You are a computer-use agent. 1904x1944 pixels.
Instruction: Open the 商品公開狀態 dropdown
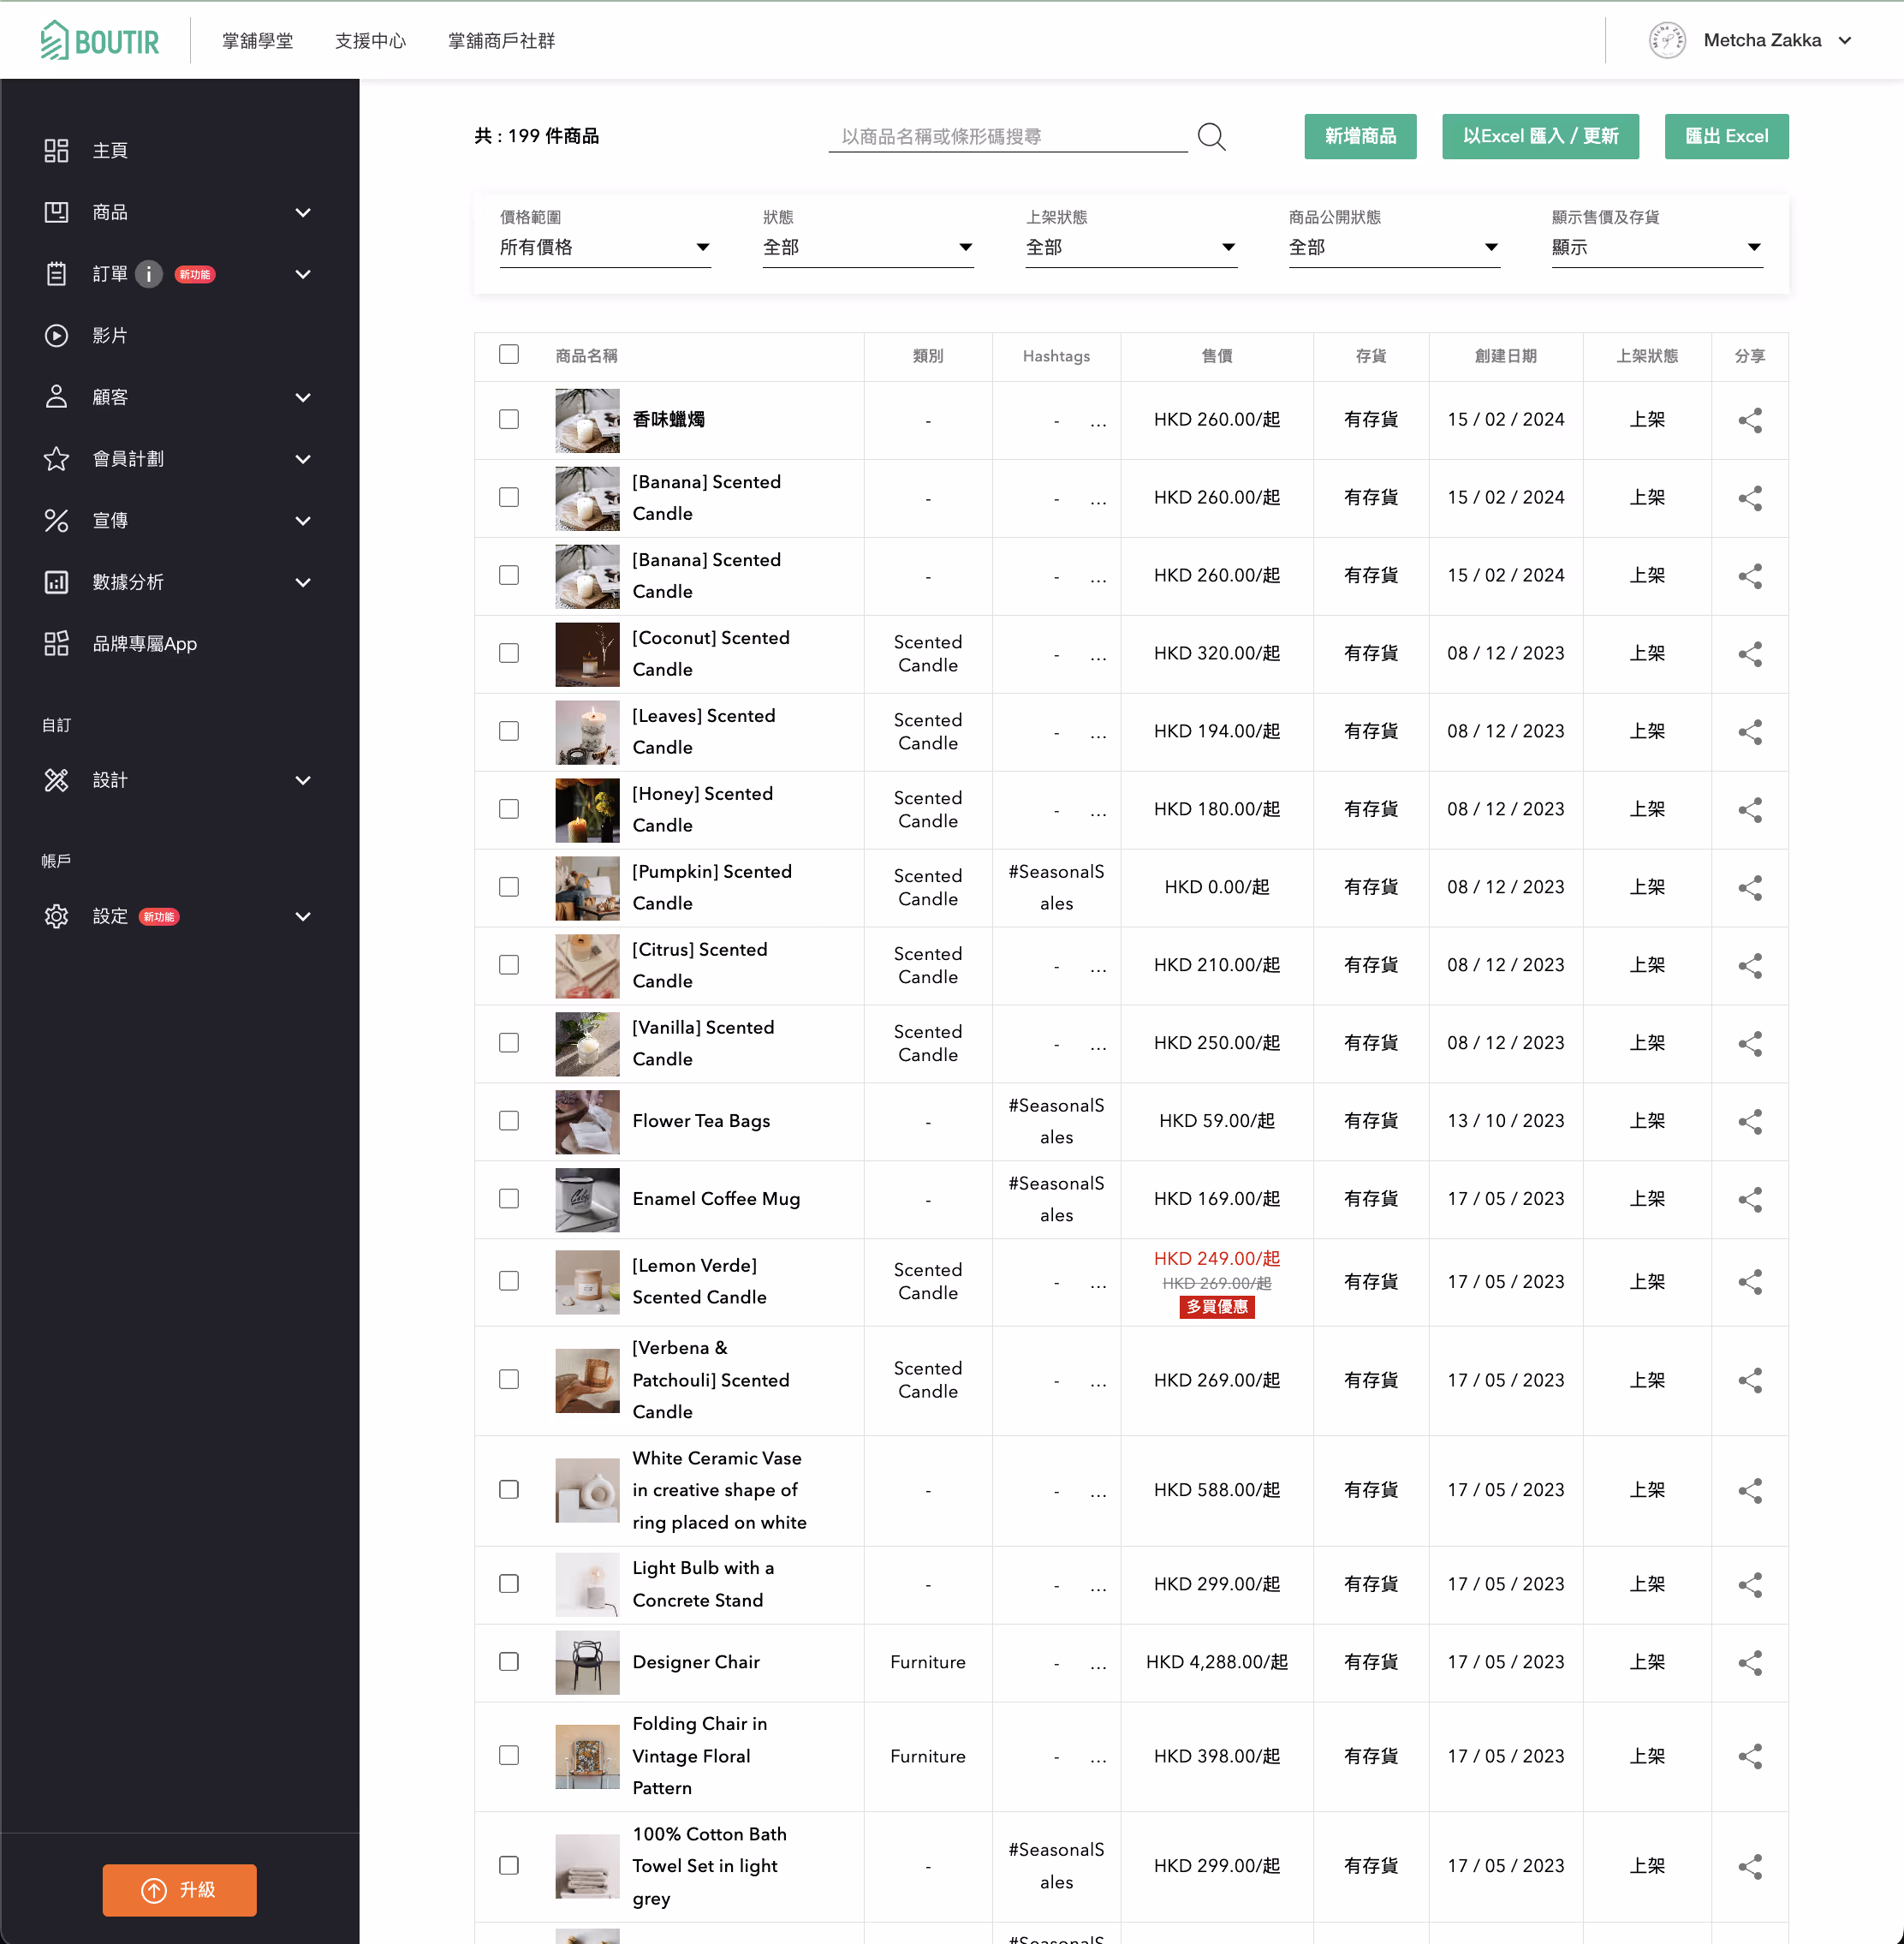tap(1394, 247)
